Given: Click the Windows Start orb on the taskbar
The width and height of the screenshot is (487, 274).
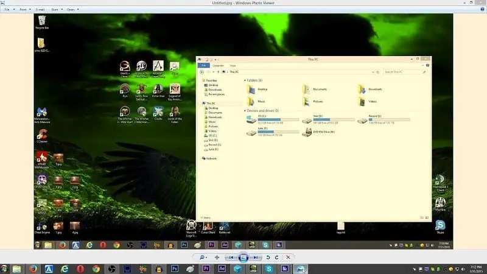Looking at the screenshot, I should pos(4,269).
